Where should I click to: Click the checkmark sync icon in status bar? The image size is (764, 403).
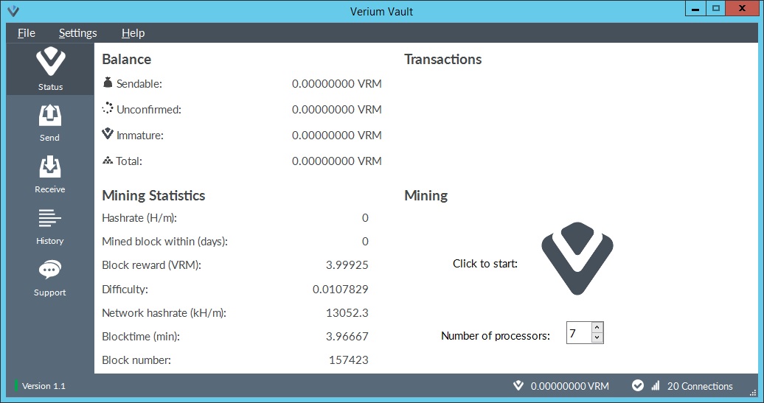[x=637, y=386]
